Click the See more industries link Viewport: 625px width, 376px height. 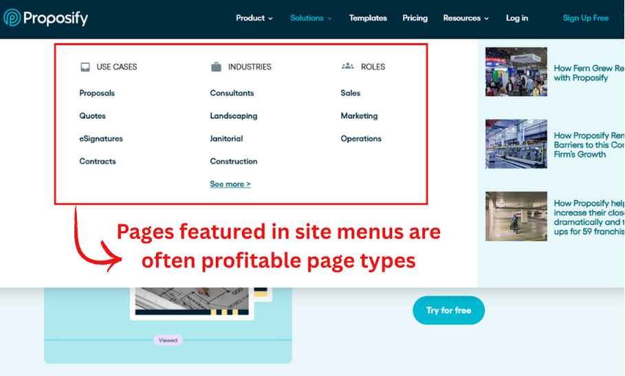click(x=230, y=184)
